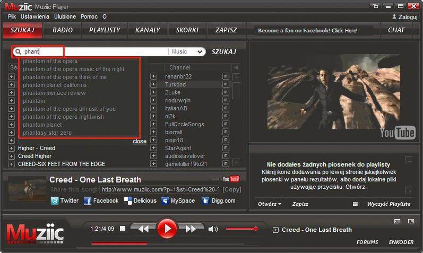Viewport: 423px width, 253px height.
Task: Click Zapisz in the playlist panel
Action: point(300,204)
